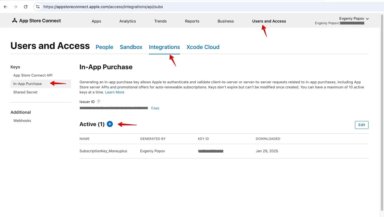Click SubscriptionKey_Moneyplus key name
Screen dimensions: 384x217
coord(103,151)
